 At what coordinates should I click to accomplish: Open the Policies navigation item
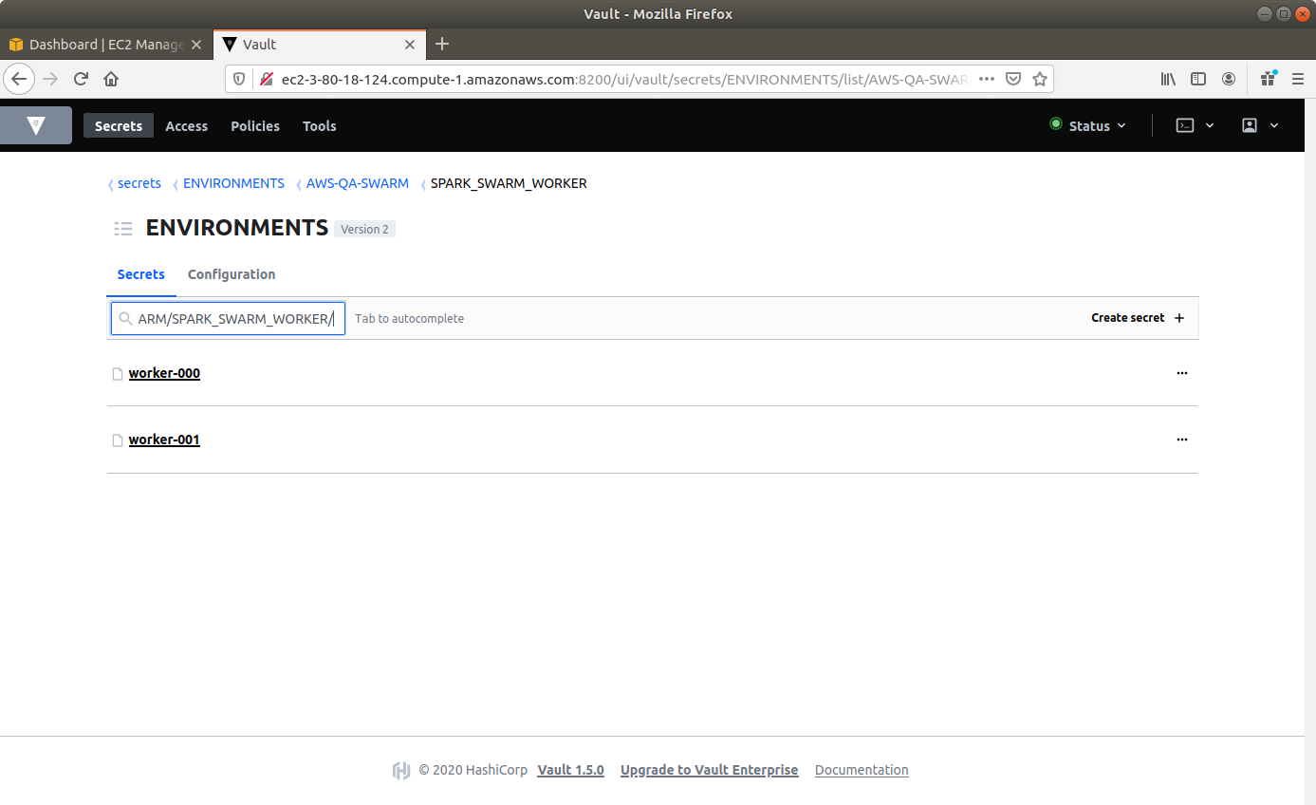pyautogui.click(x=255, y=125)
